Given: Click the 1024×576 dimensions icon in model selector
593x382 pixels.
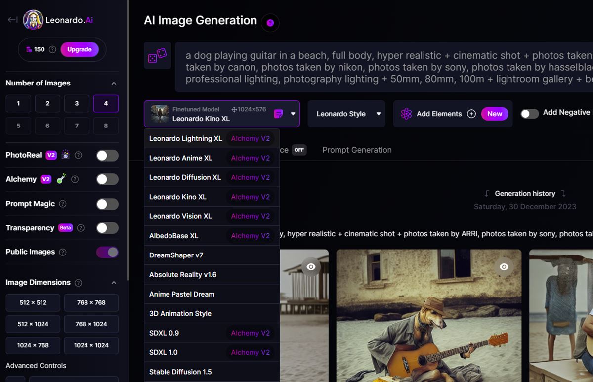Looking at the screenshot, I should (234, 109).
